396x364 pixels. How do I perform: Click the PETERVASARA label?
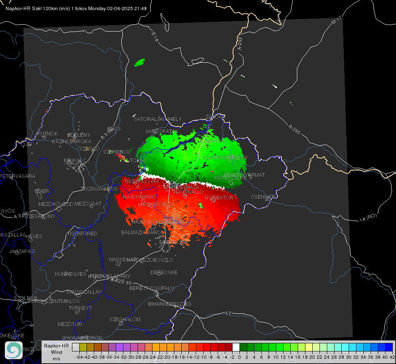[17, 176]
